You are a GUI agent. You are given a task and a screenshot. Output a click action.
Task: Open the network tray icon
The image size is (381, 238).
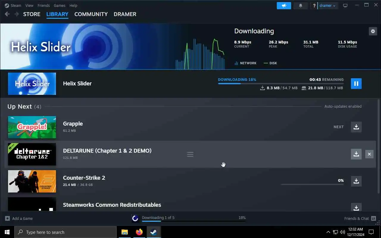pyautogui.click(x=335, y=232)
